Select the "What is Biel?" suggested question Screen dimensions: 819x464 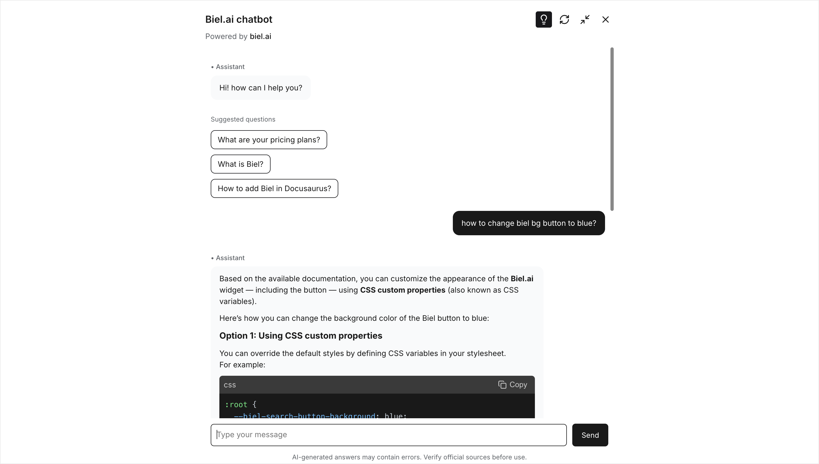tap(240, 164)
